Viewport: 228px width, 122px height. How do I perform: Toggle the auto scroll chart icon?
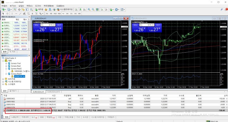tap(102, 9)
